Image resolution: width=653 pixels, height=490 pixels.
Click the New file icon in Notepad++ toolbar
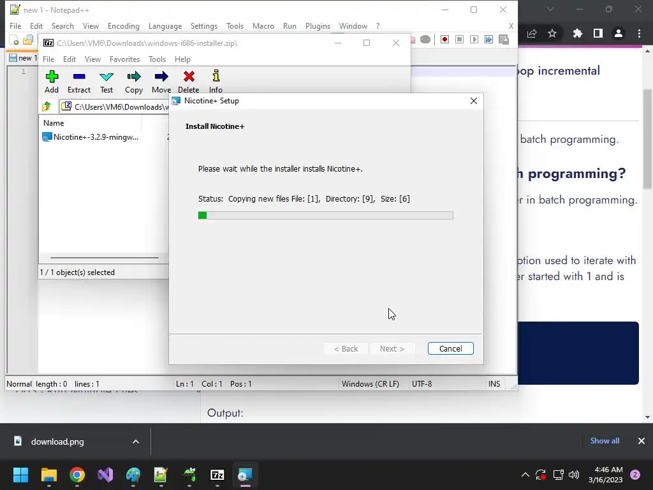coord(14,40)
